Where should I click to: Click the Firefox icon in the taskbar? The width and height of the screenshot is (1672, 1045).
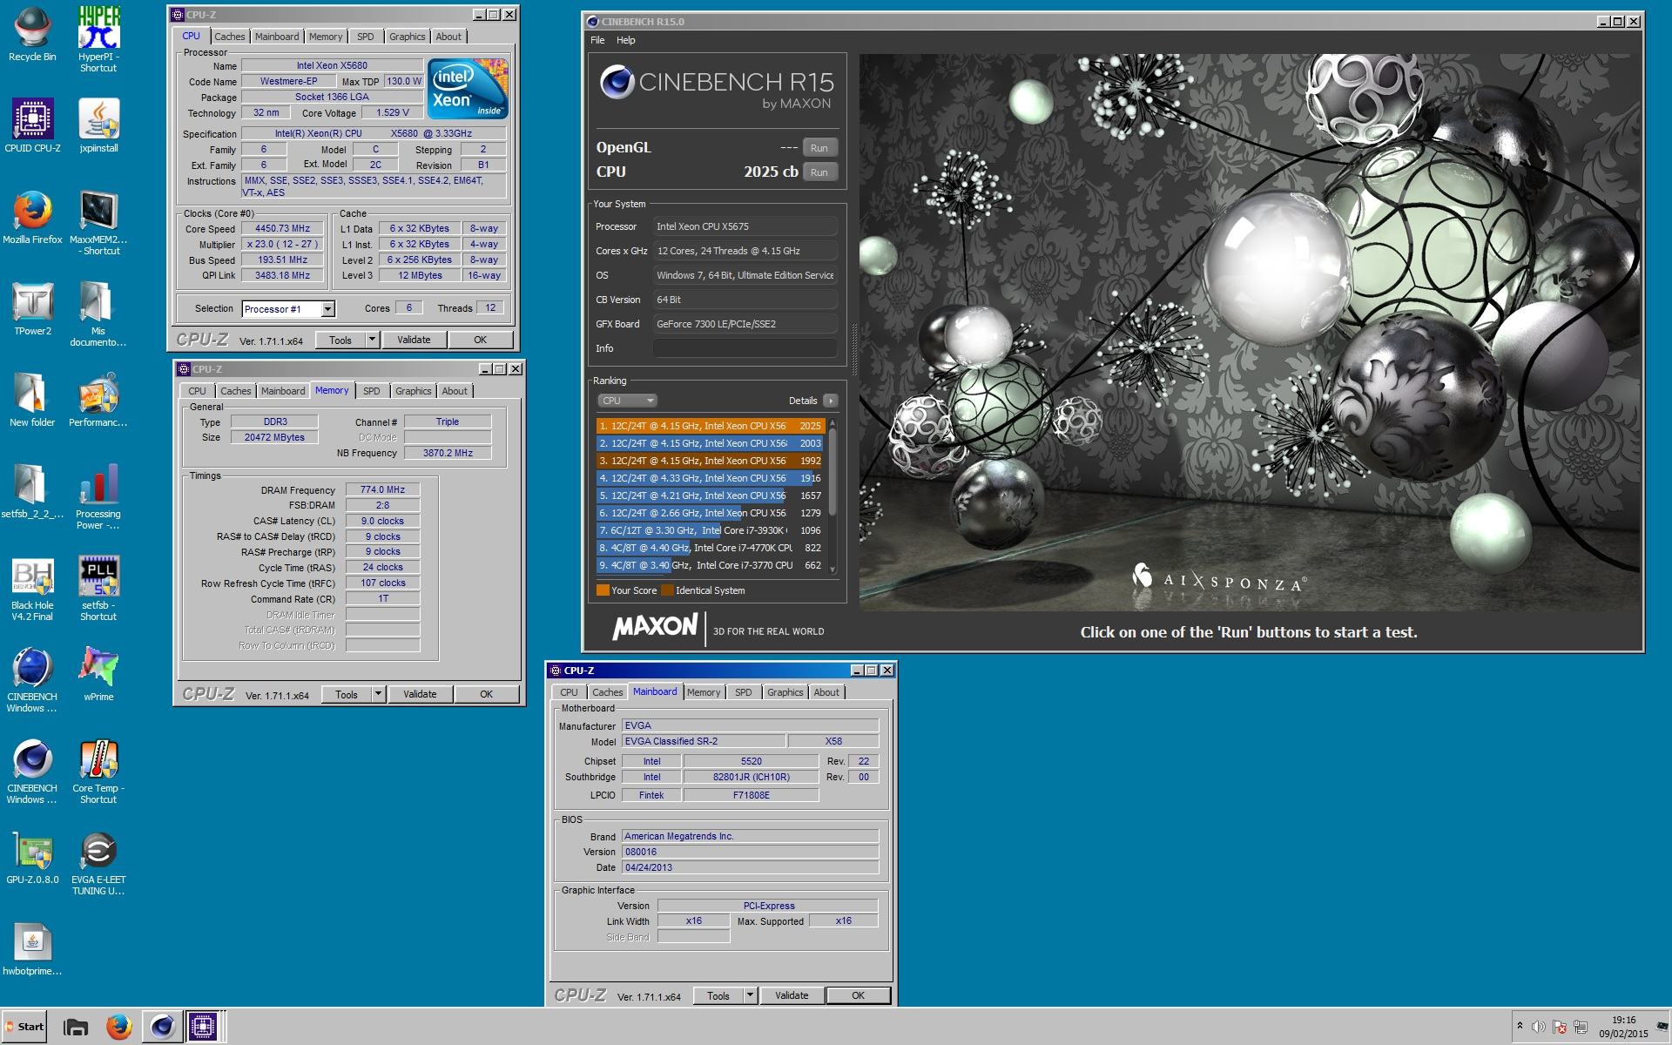pyautogui.click(x=118, y=1027)
